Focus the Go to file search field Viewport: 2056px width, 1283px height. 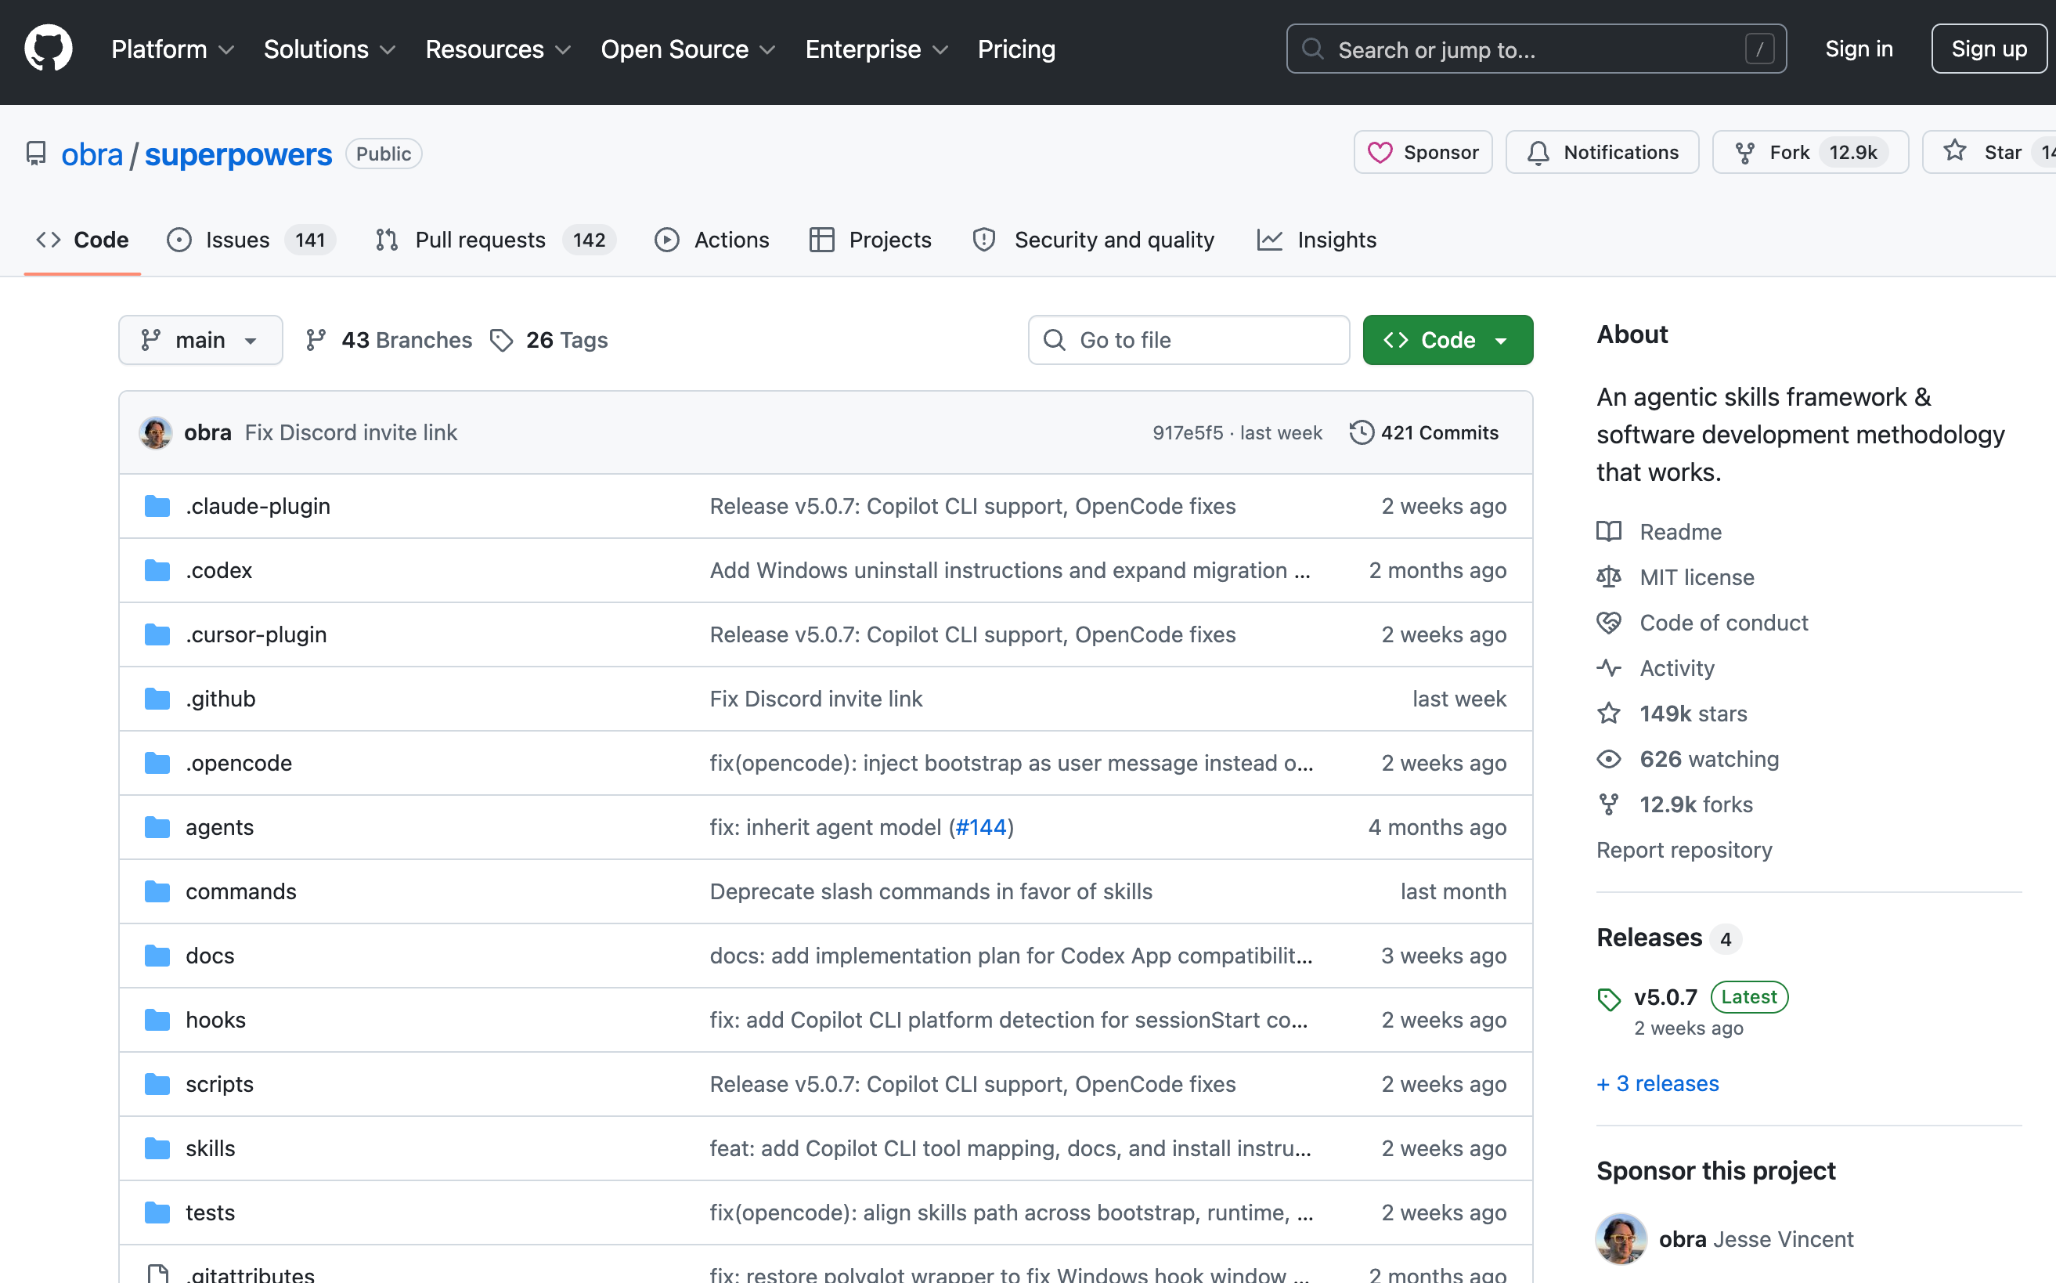point(1189,340)
